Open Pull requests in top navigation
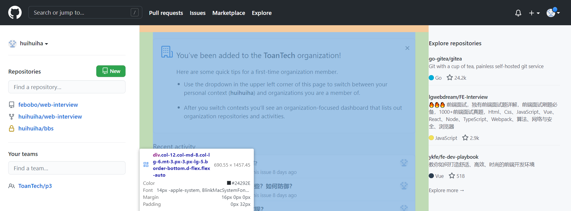 tap(166, 13)
